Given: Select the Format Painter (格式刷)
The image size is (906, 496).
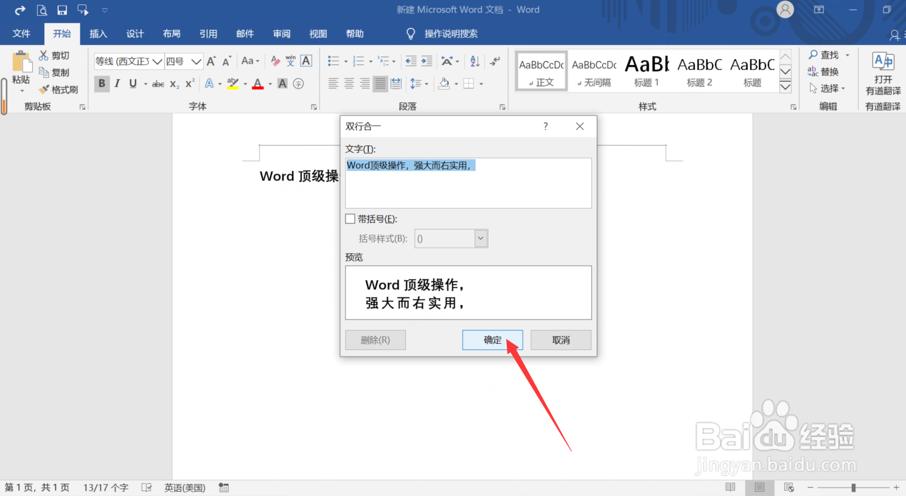Looking at the screenshot, I should click(58, 89).
